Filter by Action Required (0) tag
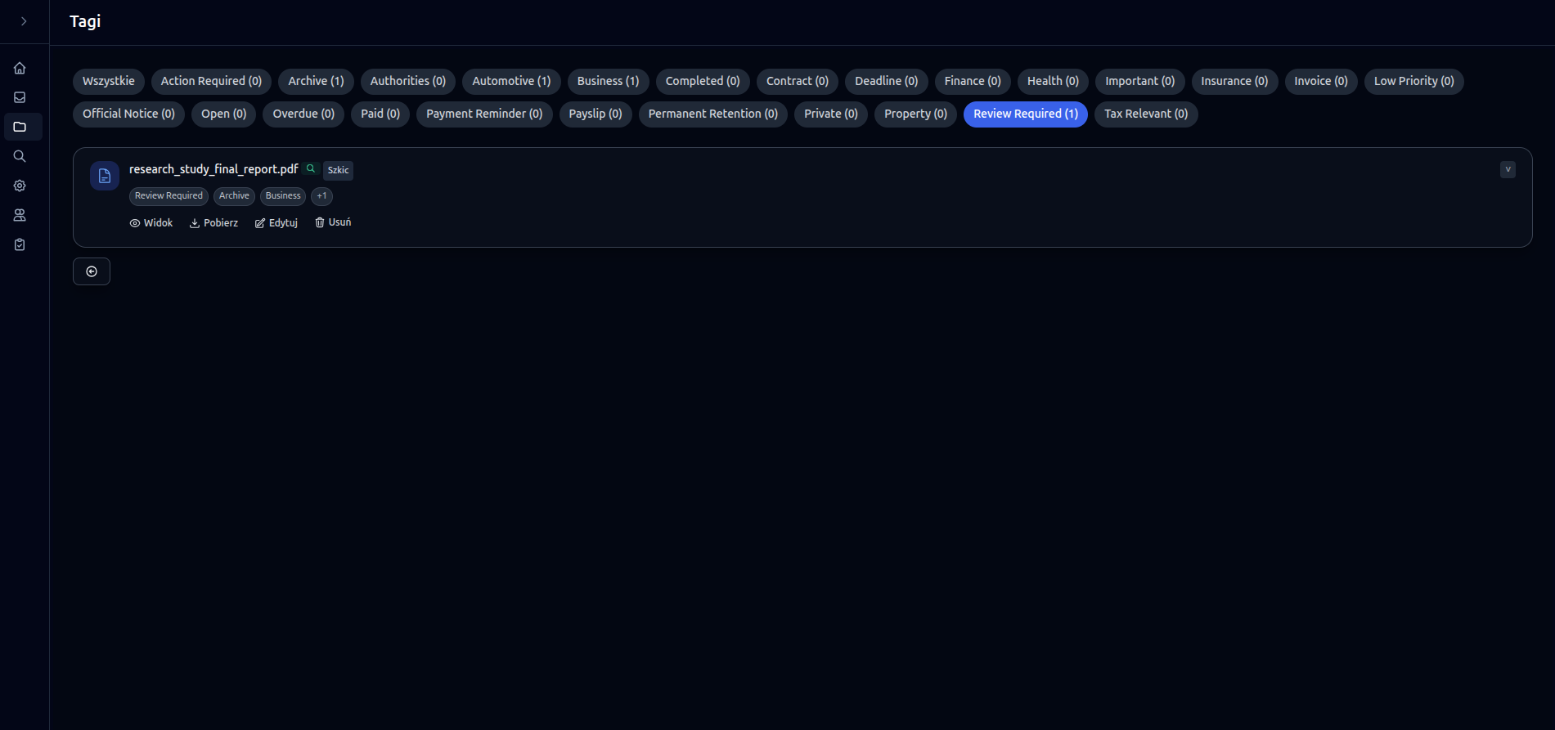This screenshot has height=730, width=1555. pyautogui.click(x=211, y=81)
